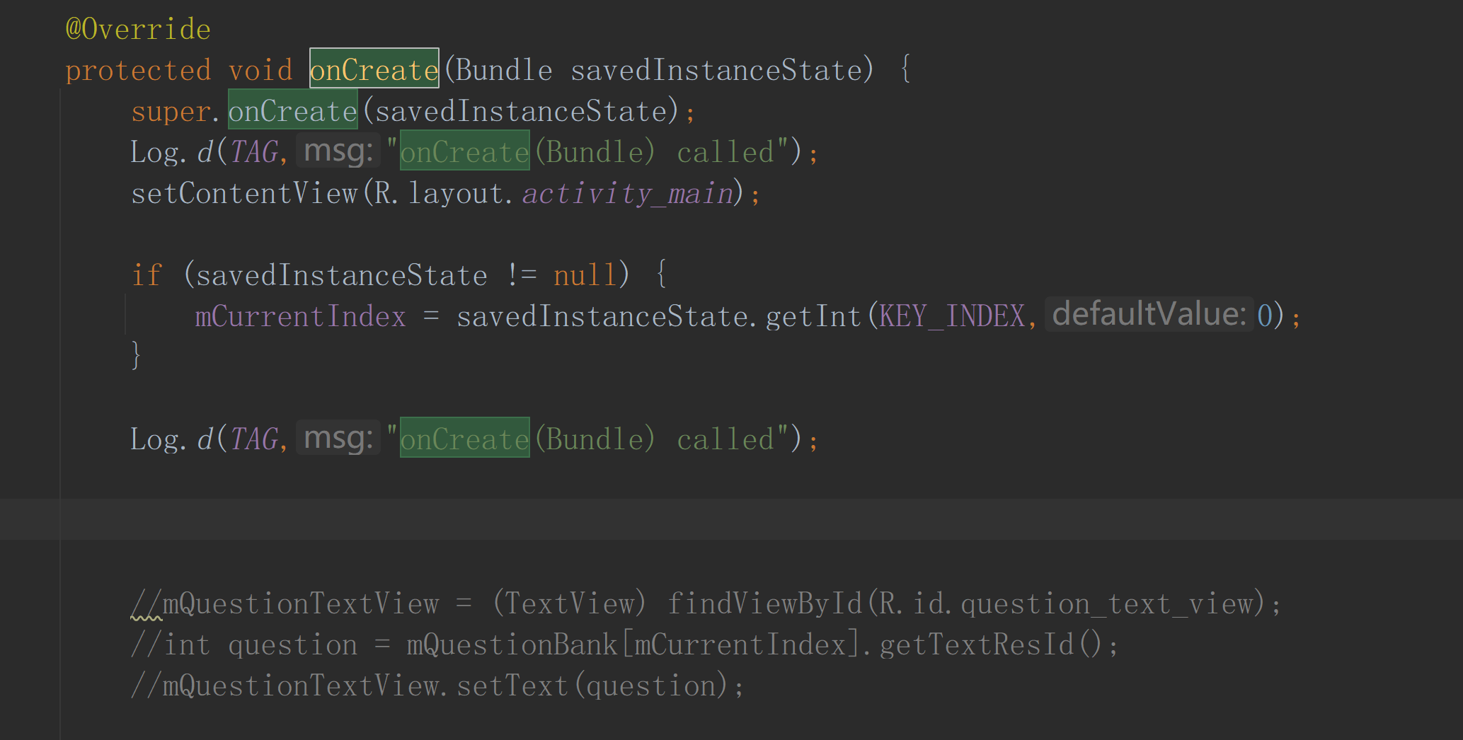
Task: Click the commented findViewById line
Action: pyautogui.click(x=706, y=604)
